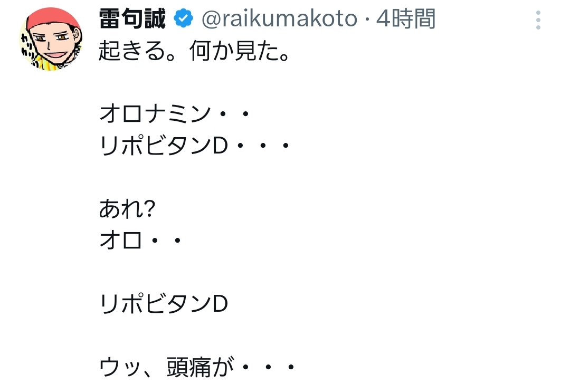Image resolution: width=570 pixels, height=384 pixels.
Task: Click the separator dot before 4時間
Action: click(x=367, y=21)
